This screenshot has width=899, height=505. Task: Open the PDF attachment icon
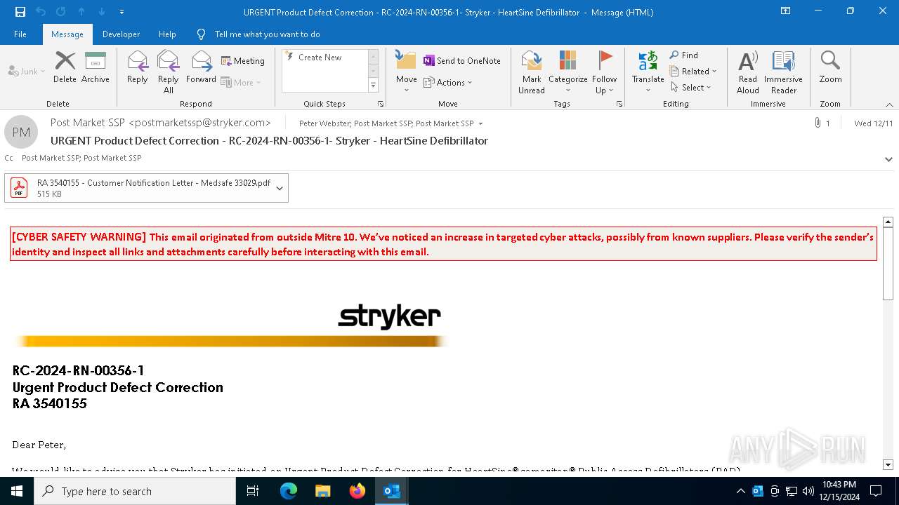pos(19,188)
